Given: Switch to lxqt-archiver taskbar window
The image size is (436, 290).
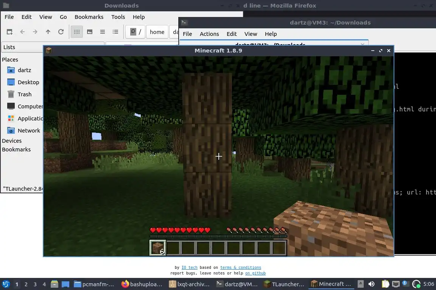Looking at the screenshot, I should point(190,284).
